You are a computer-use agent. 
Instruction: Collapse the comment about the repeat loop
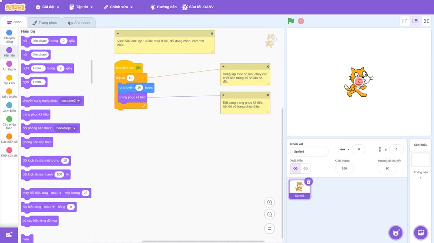223,66
